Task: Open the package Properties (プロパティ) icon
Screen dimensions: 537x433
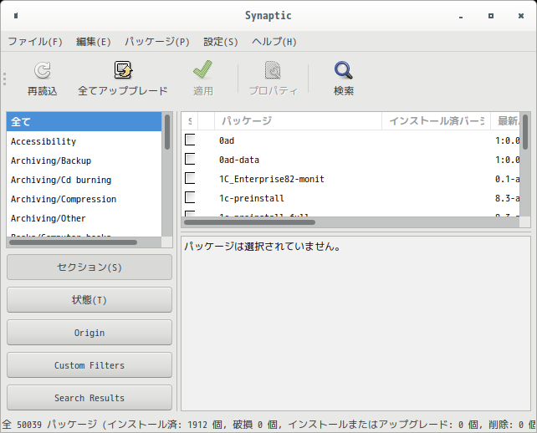Action: pos(273,70)
